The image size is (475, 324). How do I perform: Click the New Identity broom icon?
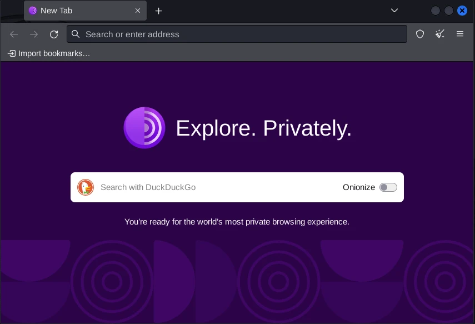(440, 34)
